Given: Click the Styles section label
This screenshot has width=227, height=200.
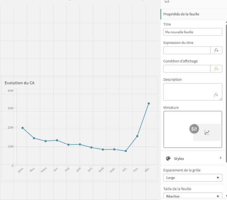Looking at the screenshot, I should click(x=179, y=159).
